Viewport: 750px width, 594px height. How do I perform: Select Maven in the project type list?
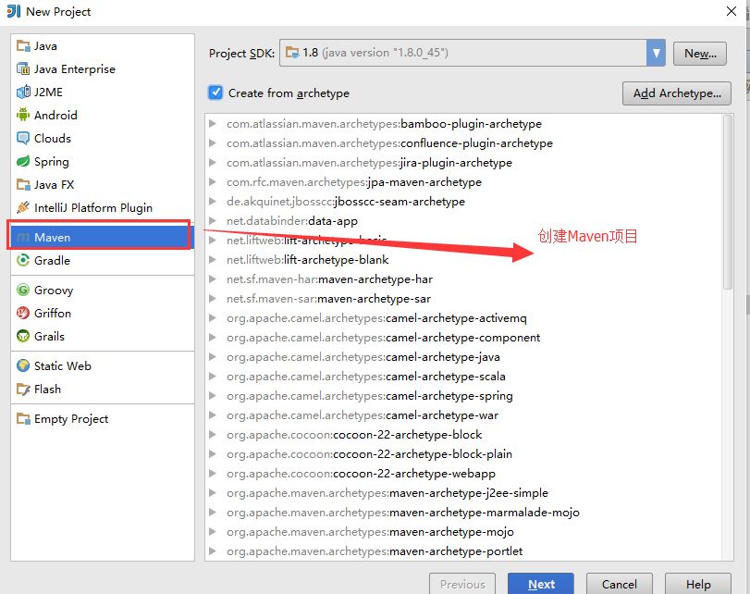pyautogui.click(x=102, y=238)
